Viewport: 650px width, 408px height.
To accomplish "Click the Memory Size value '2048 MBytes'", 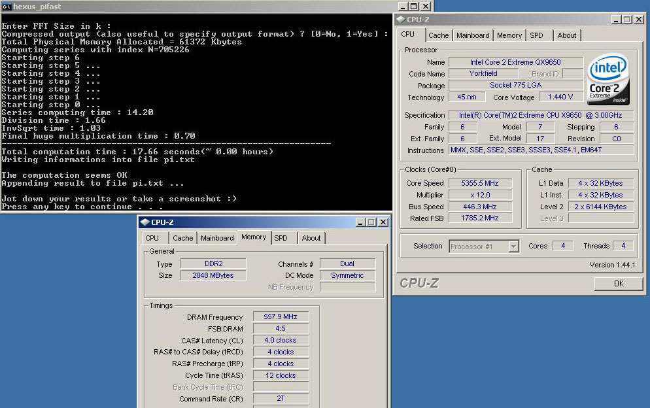I will click(x=213, y=275).
